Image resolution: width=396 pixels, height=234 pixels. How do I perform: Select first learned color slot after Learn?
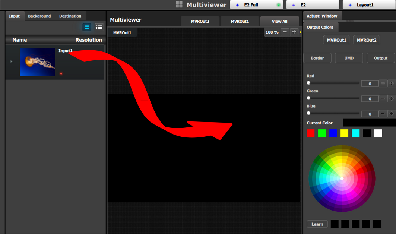tap(335, 224)
